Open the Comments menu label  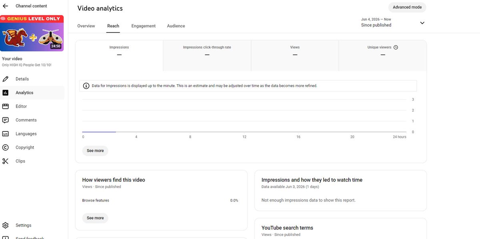[26, 120]
